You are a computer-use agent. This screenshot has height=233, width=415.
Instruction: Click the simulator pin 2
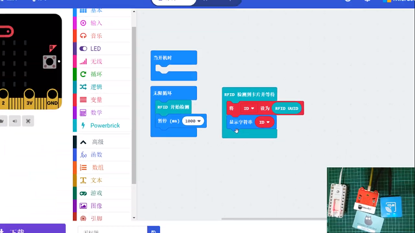click(4, 99)
